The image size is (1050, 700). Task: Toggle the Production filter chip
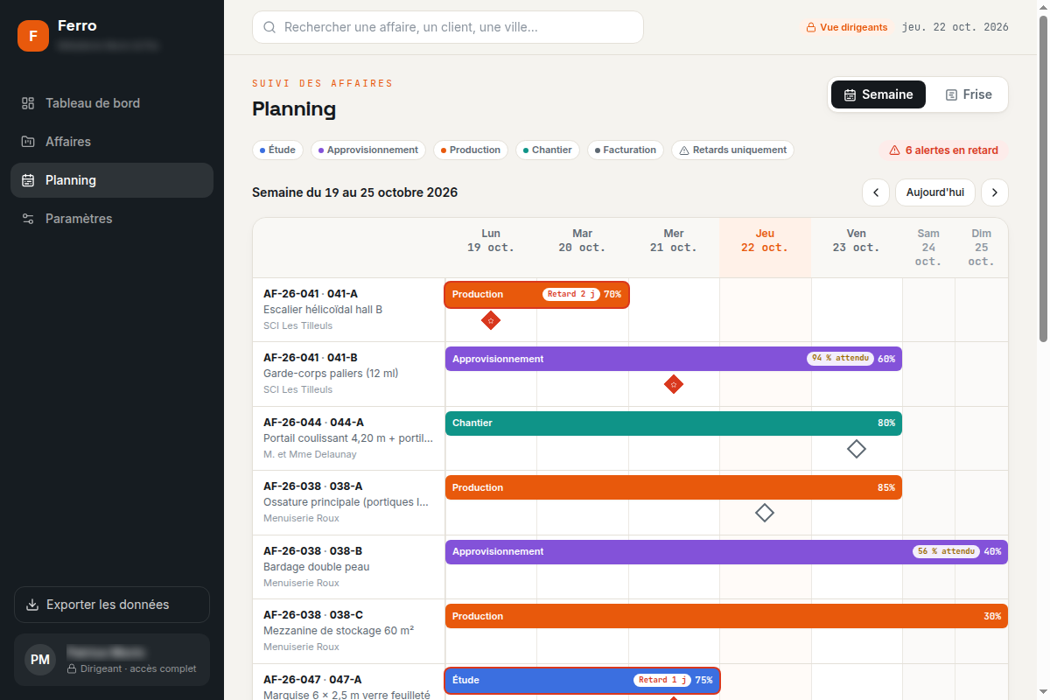[471, 150]
